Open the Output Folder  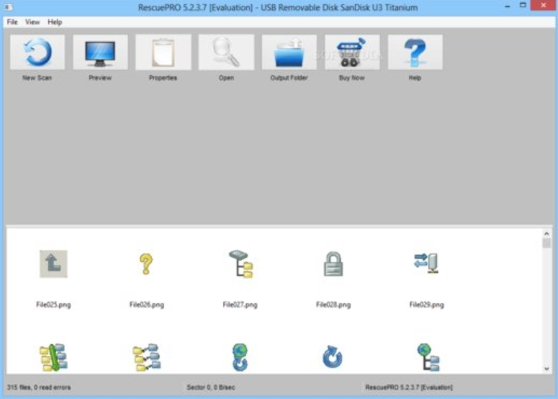click(289, 53)
